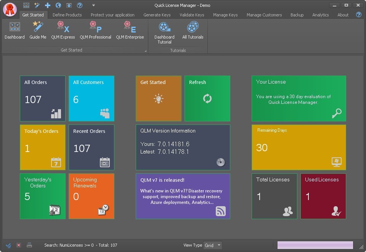Click the magic wand quick access icon
366x252 pixels.
(37, 5)
